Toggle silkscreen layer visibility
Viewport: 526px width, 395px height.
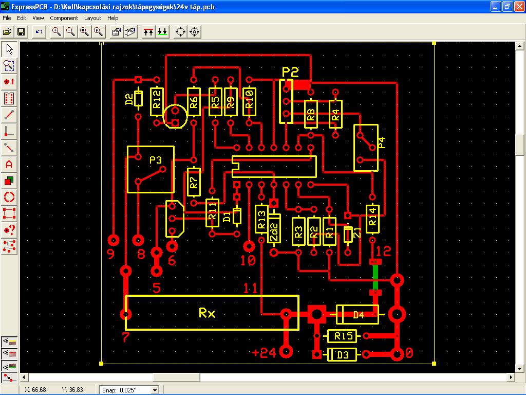click(x=9, y=342)
